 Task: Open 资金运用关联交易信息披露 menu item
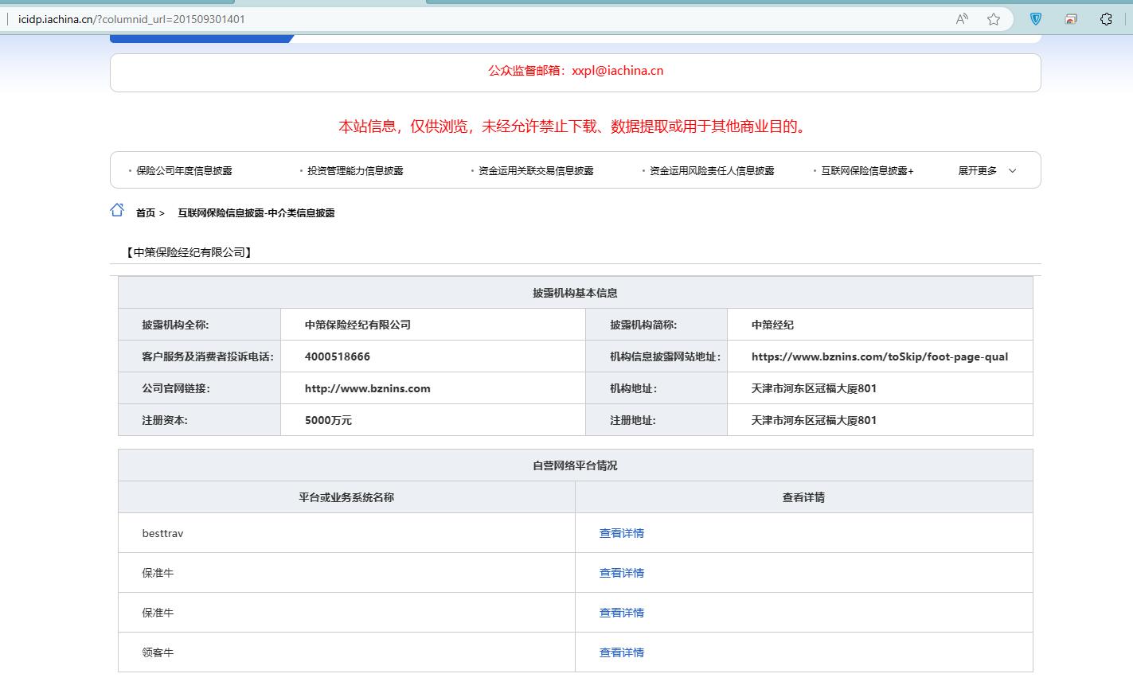(536, 170)
